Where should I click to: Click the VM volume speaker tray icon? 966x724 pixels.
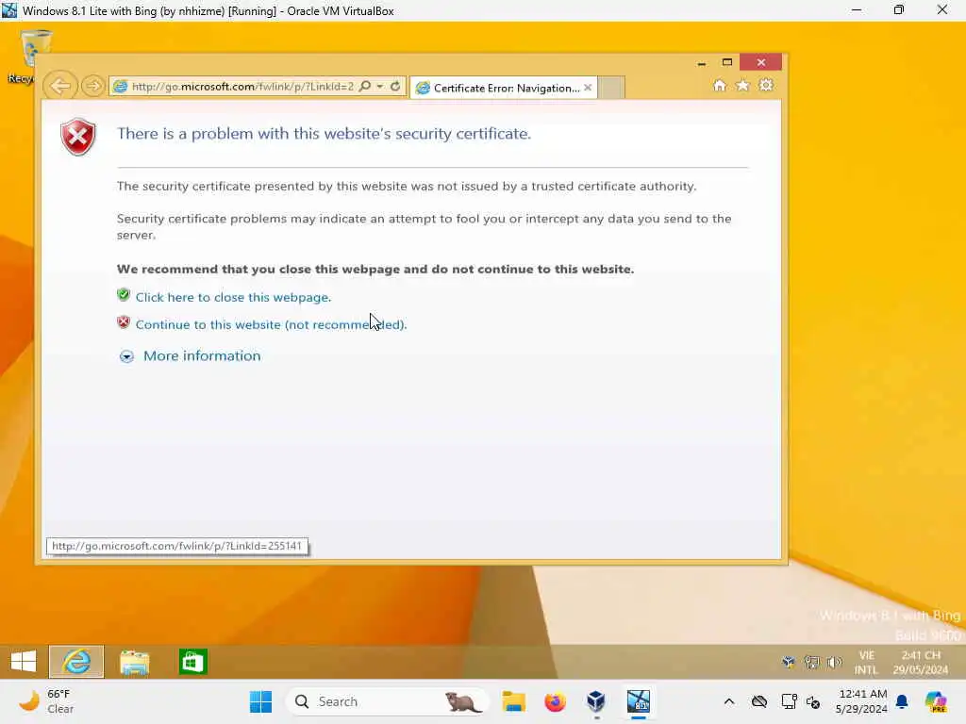[834, 663]
